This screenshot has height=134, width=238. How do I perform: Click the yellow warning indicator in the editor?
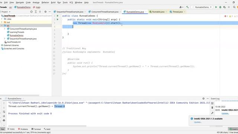[231, 16]
